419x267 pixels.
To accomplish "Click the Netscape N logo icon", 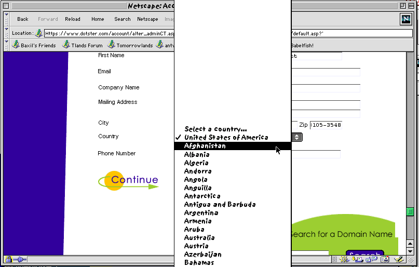I will (x=406, y=19).
